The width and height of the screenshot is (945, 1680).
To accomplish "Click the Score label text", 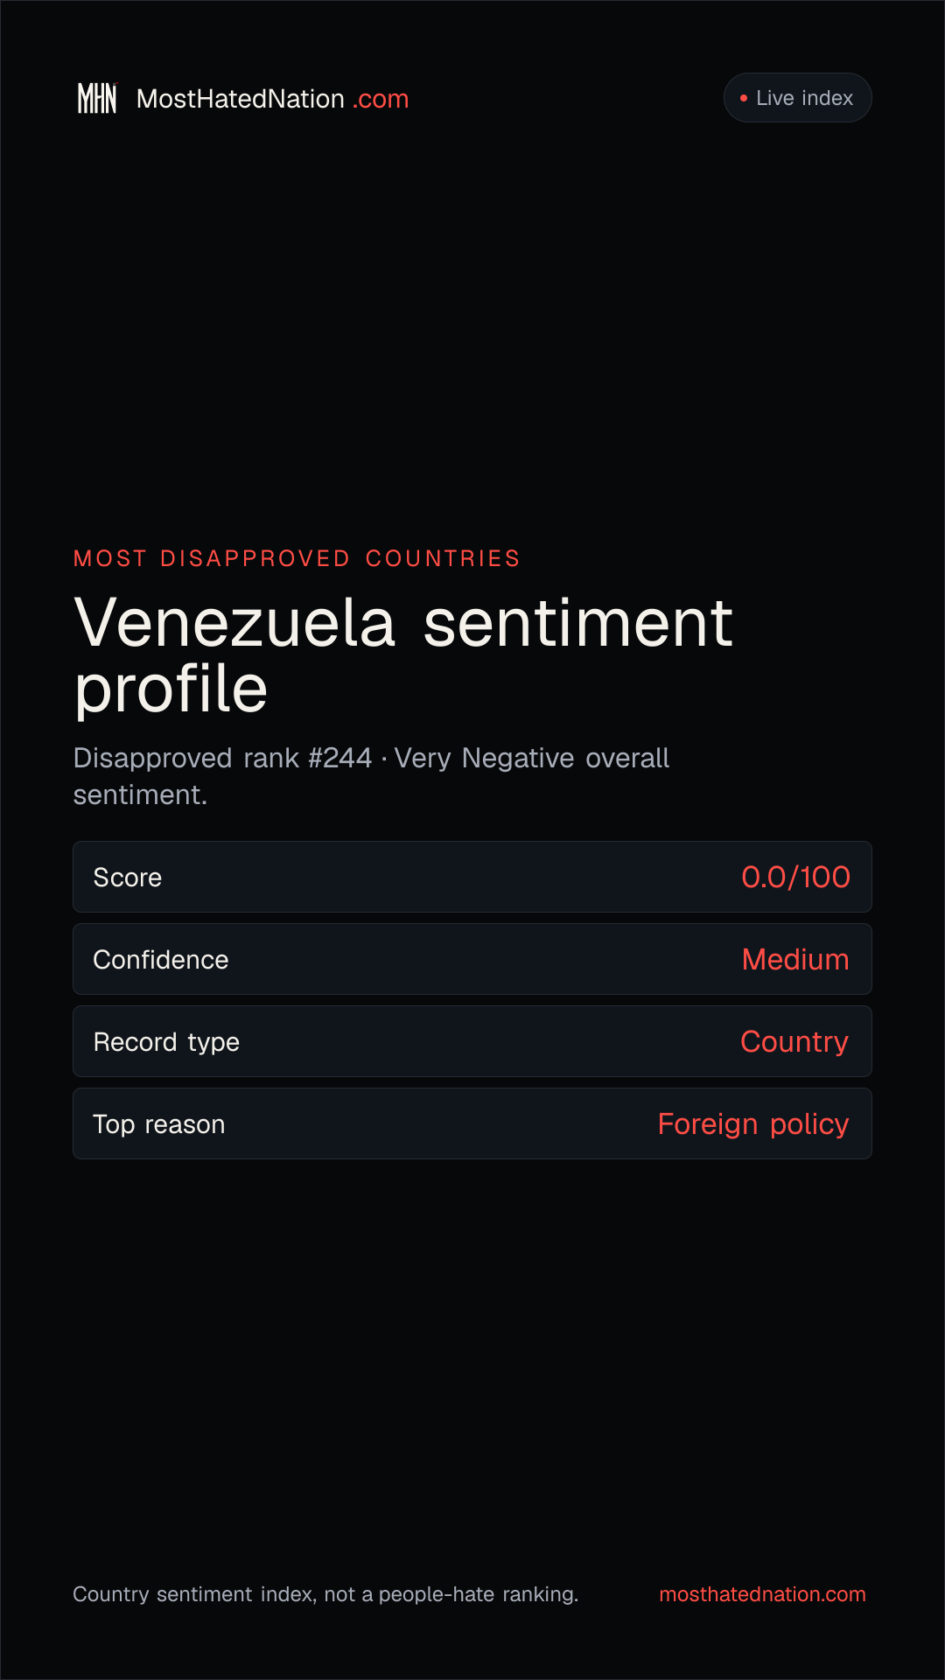I will 128,878.
